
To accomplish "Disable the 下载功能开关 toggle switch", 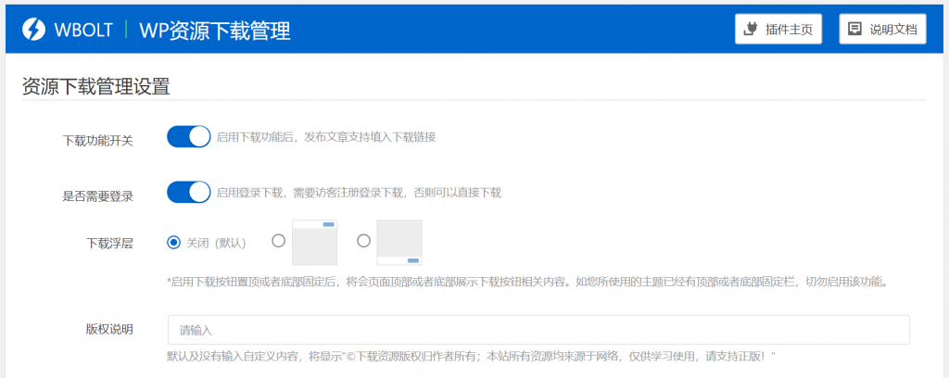I will [x=189, y=137].
